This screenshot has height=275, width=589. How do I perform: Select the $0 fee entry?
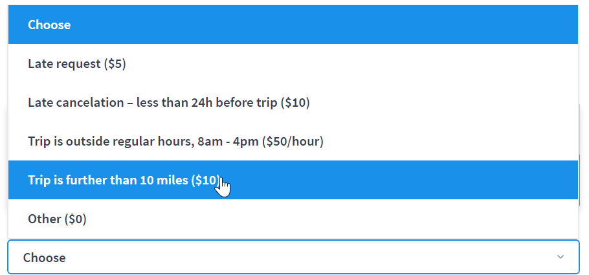(293, 219)
